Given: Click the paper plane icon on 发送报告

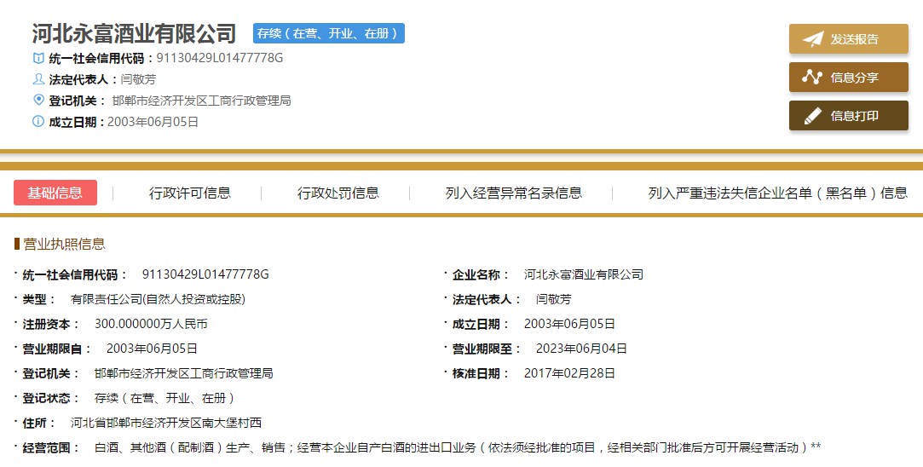Looking at the screenshot, I should [x=812, y=39].
